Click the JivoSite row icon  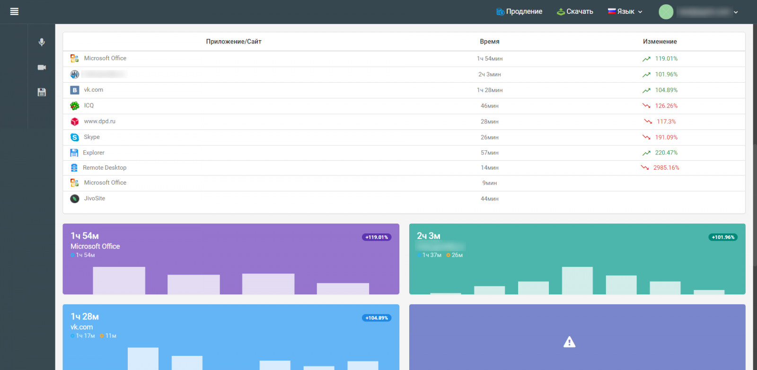(74, 198)
